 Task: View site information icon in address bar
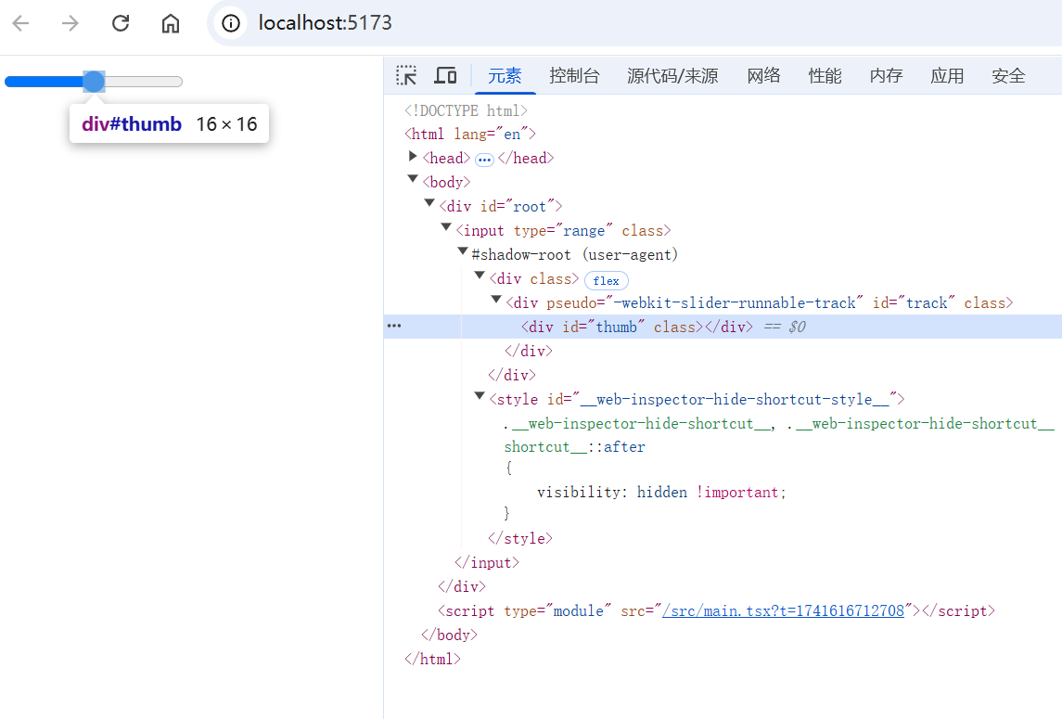[x=231, y=23]
